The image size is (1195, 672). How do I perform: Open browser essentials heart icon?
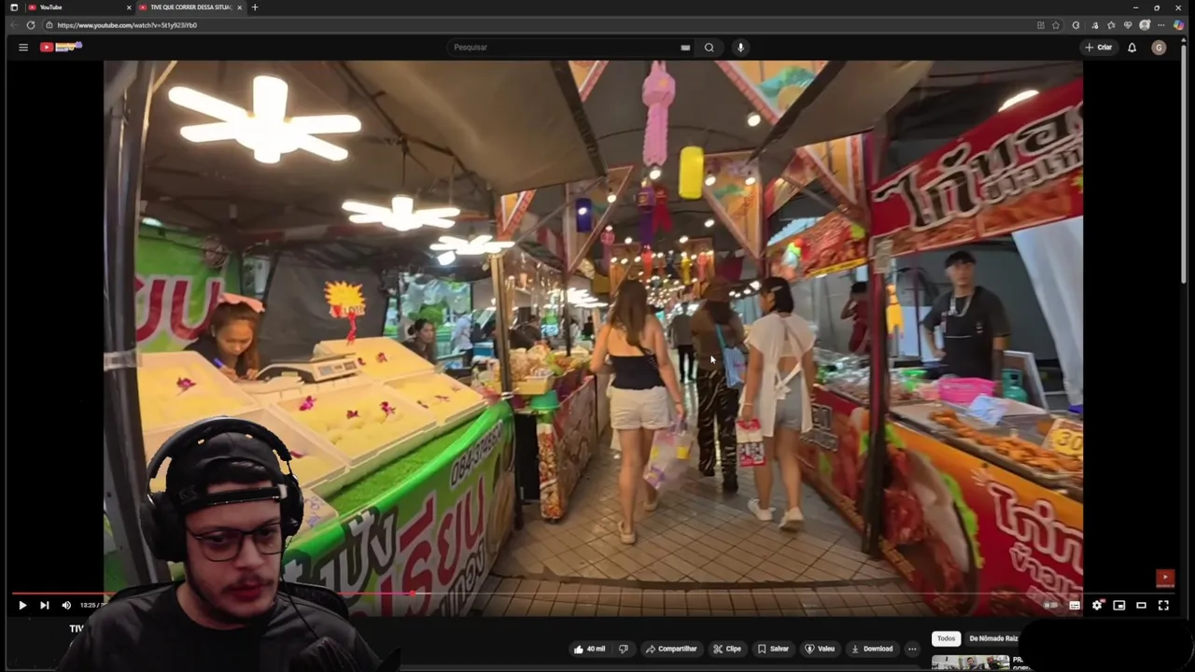(x=1128, y=25)
